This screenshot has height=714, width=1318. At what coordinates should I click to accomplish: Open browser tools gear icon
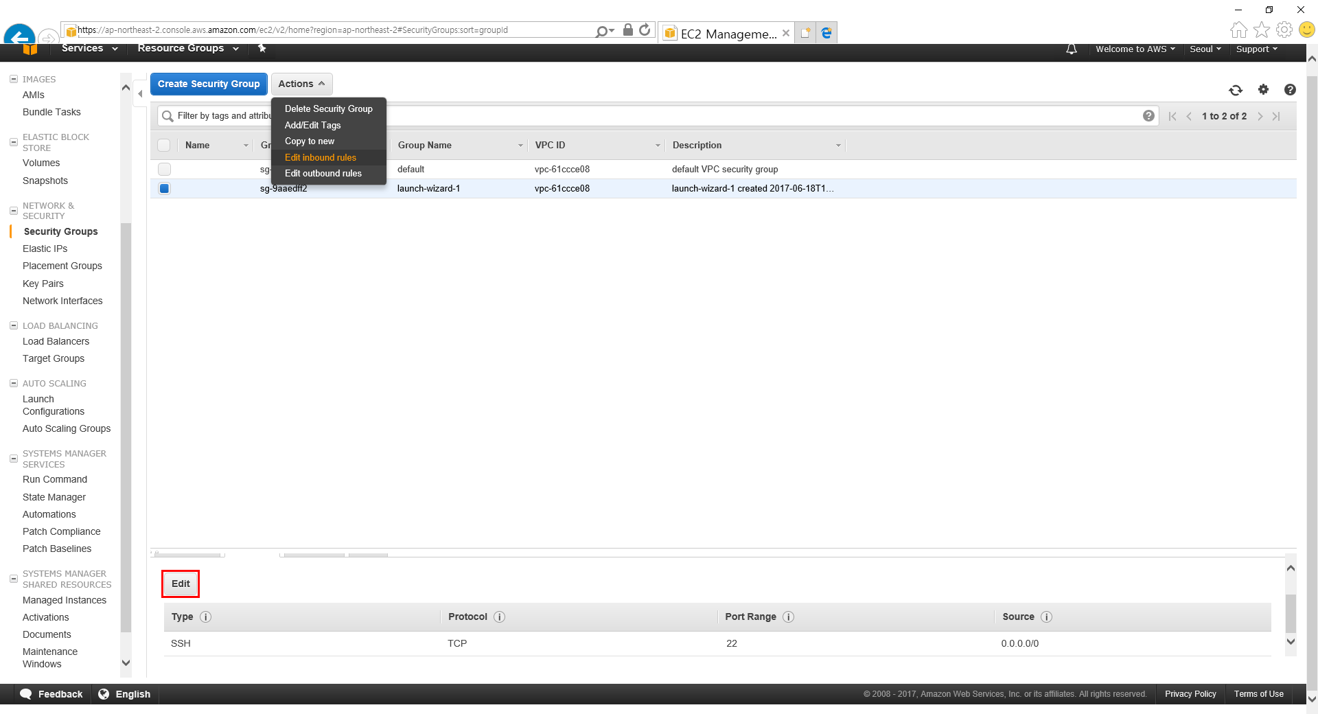[1284, 30]
